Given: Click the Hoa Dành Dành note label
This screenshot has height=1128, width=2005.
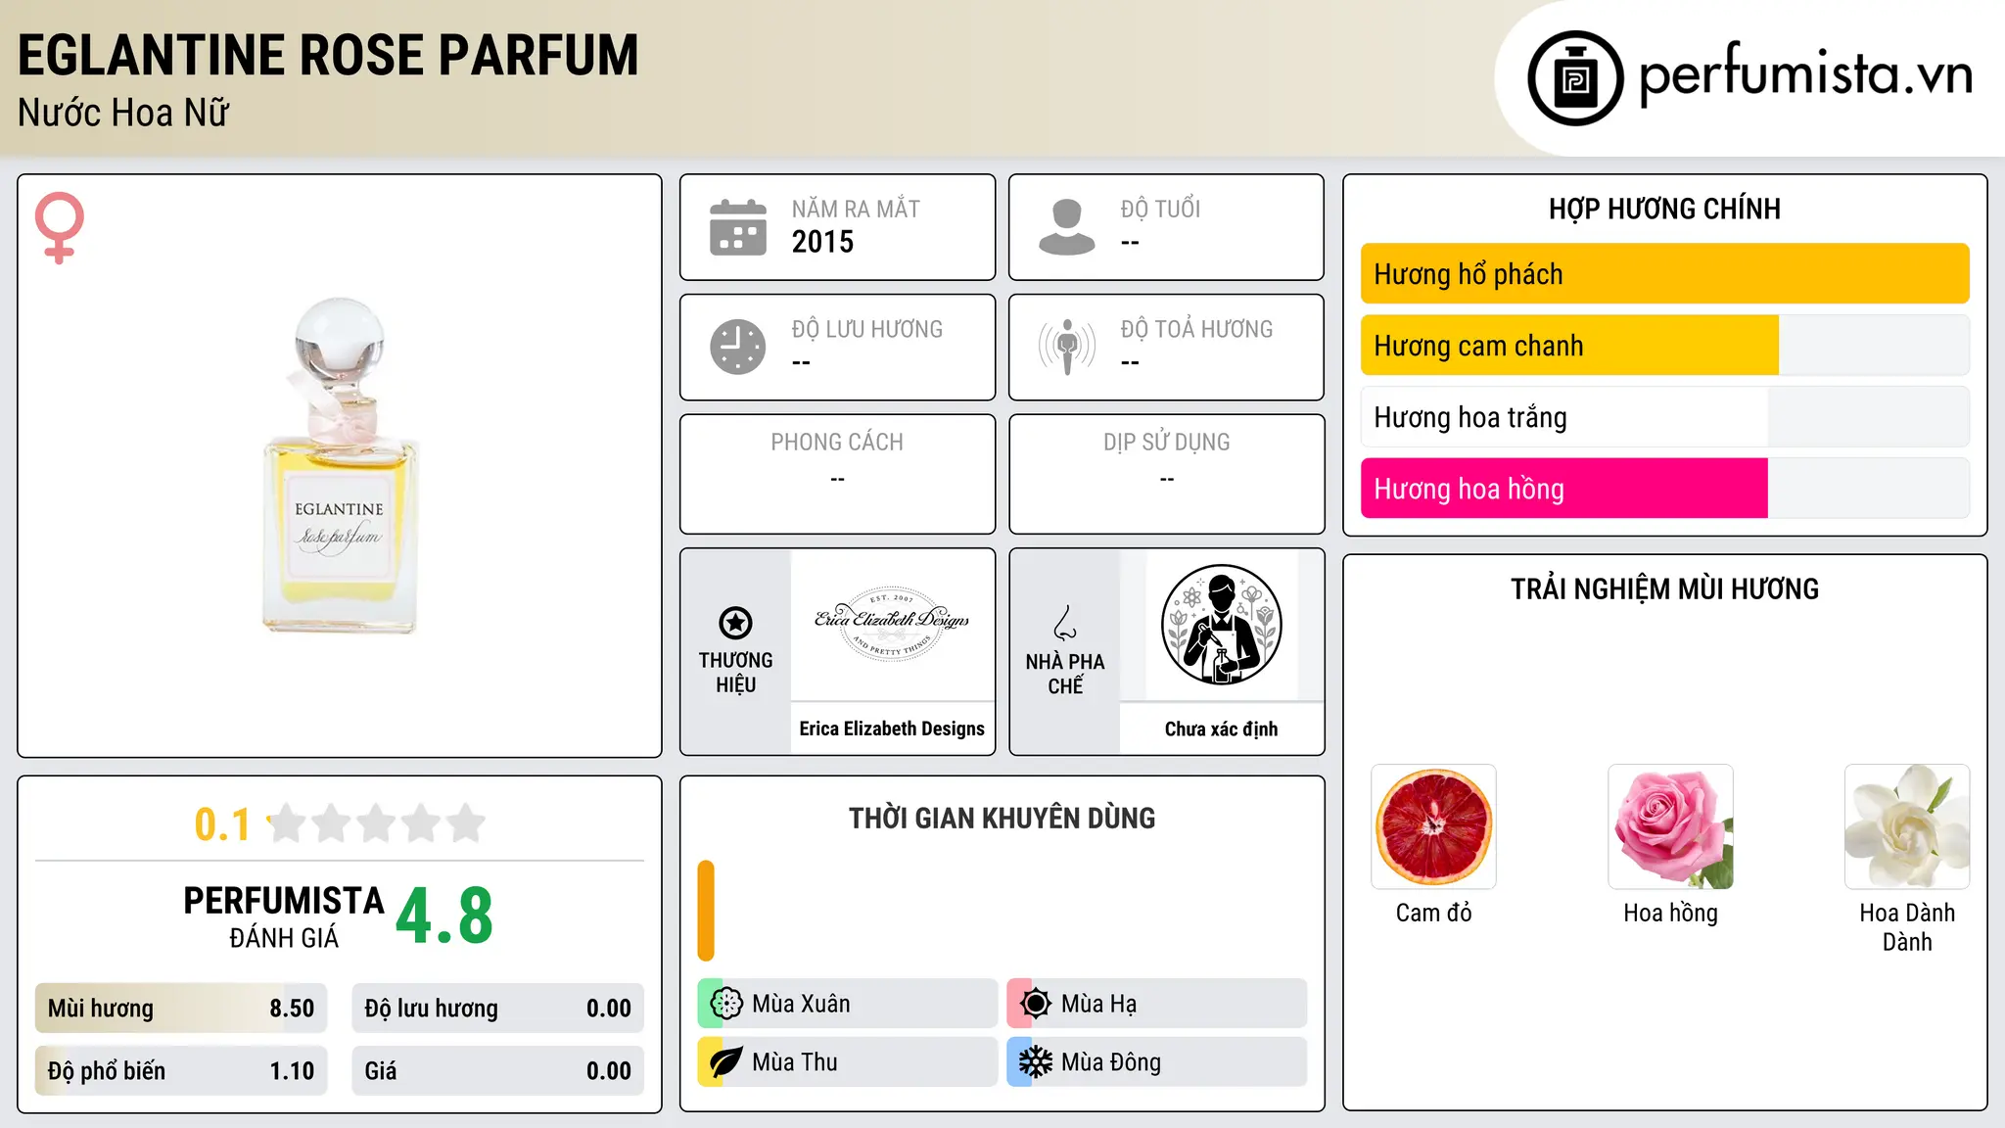Looking at the screenshot, I should coord(1907,927).
